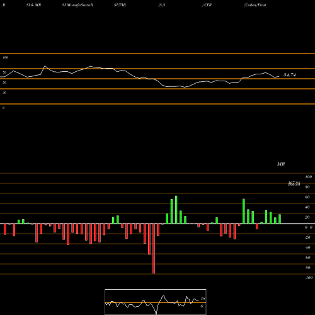Viewport: 315px width, 315px height.
Task: Click the RSI axis label 30
Action: click(4, 93)
